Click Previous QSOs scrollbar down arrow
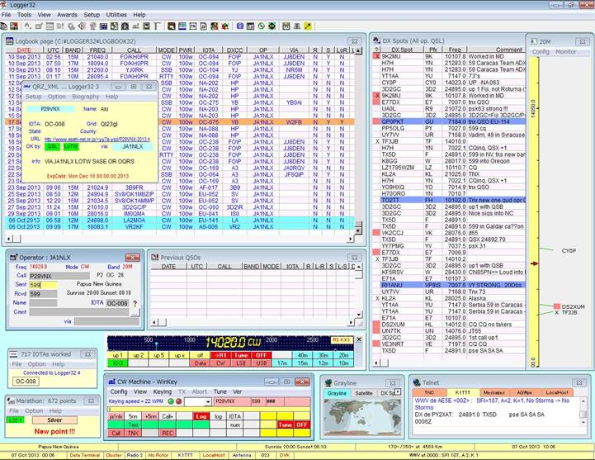The image size is (595, 460). (x=359, y=315)
